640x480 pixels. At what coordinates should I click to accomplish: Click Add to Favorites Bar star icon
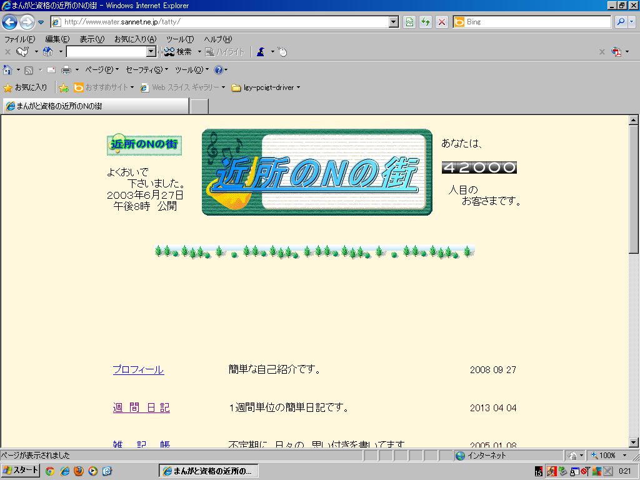point(64,87)
